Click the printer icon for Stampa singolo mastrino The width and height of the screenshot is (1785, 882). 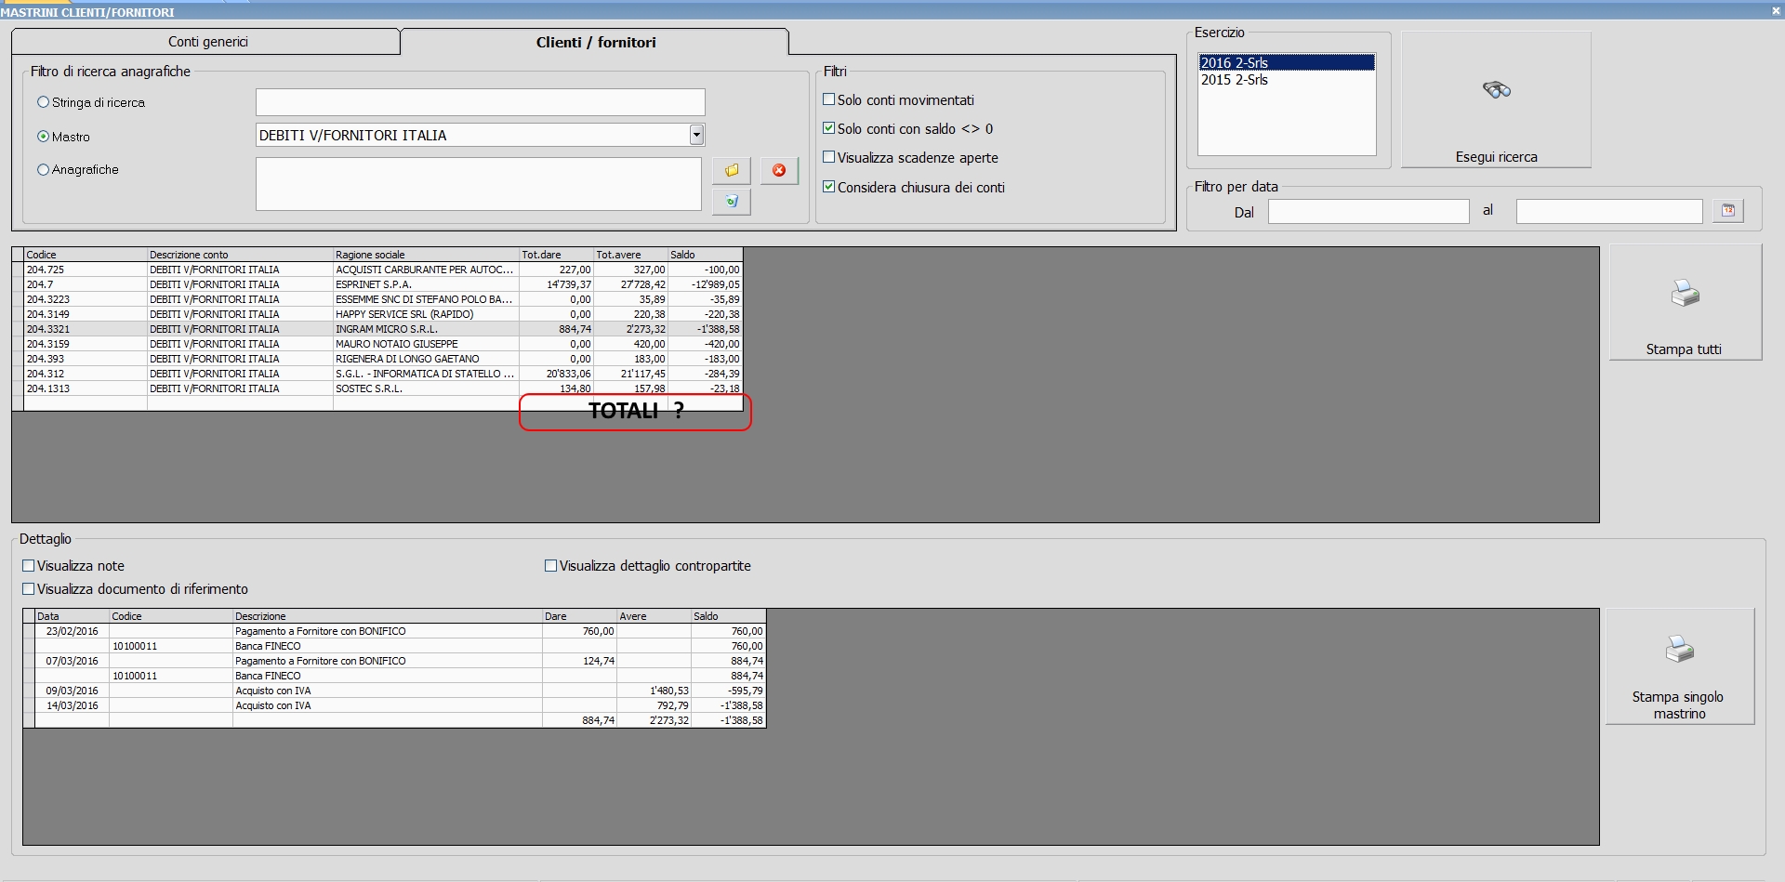[1679, 649]
